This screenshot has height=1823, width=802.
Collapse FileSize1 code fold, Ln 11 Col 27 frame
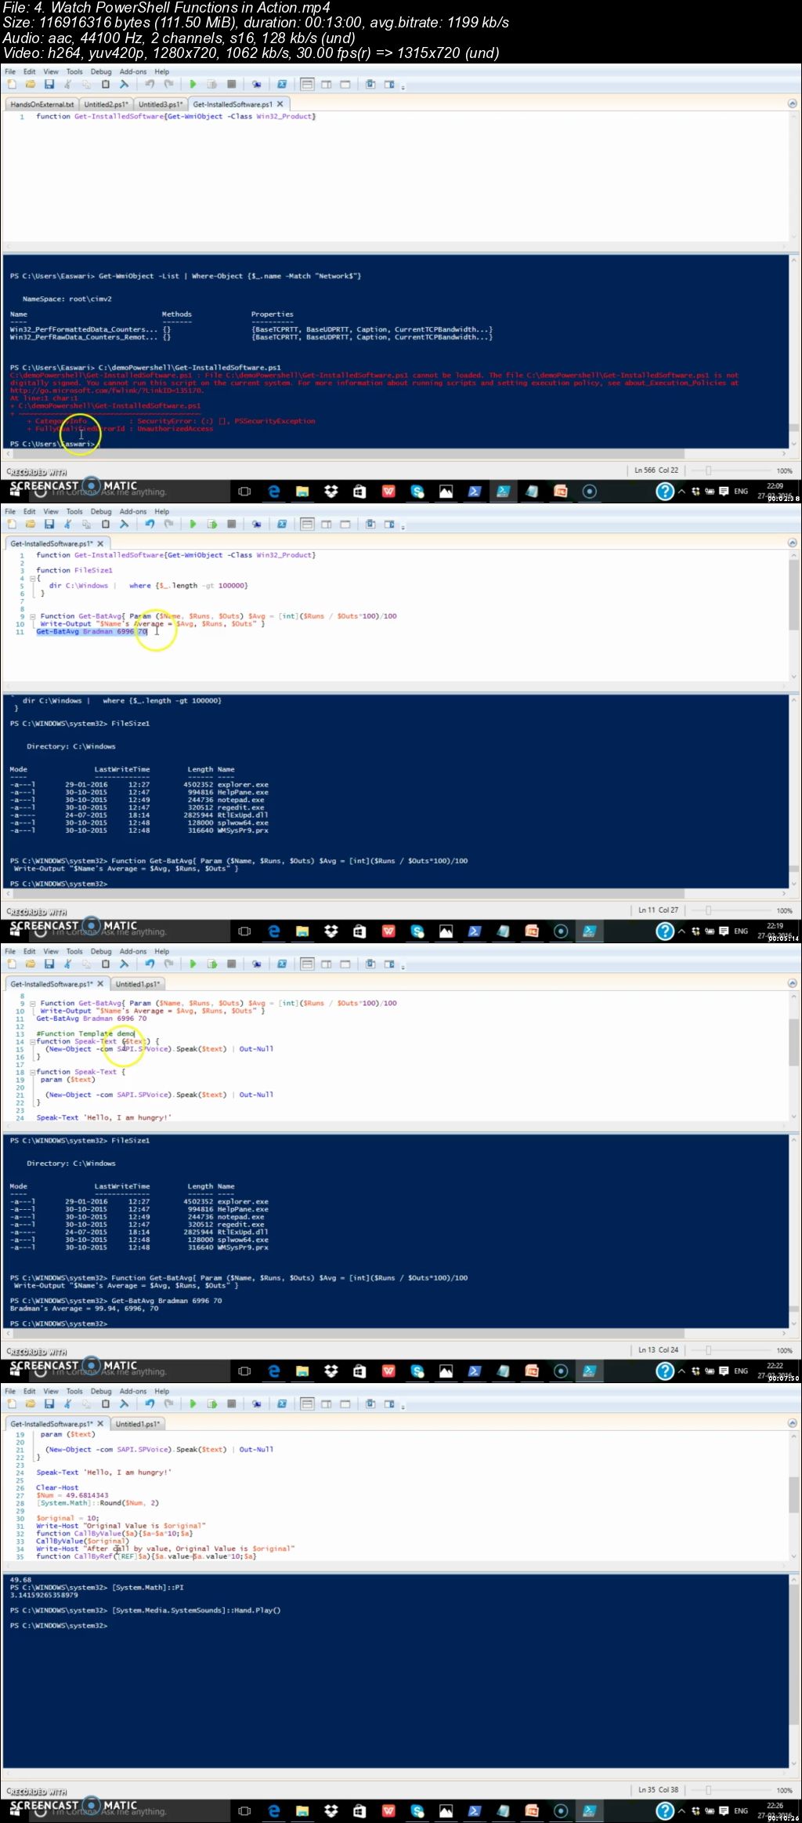[x=32, y=578]
